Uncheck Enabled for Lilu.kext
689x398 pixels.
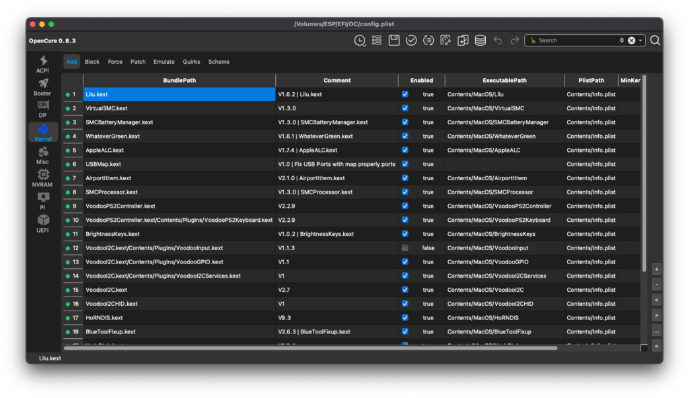coord(405,94)
